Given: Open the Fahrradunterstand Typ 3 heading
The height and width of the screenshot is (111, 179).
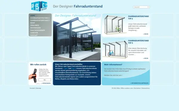Looking at the screenshot, I should (x=138, y=42).
